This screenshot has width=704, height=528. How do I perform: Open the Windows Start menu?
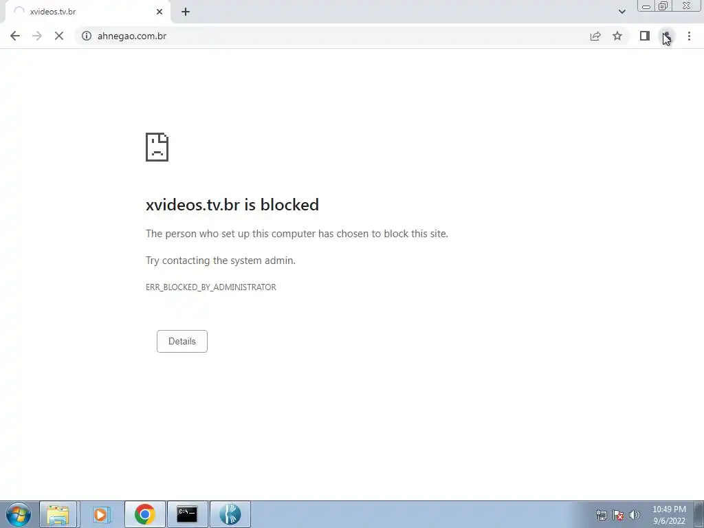18,514
